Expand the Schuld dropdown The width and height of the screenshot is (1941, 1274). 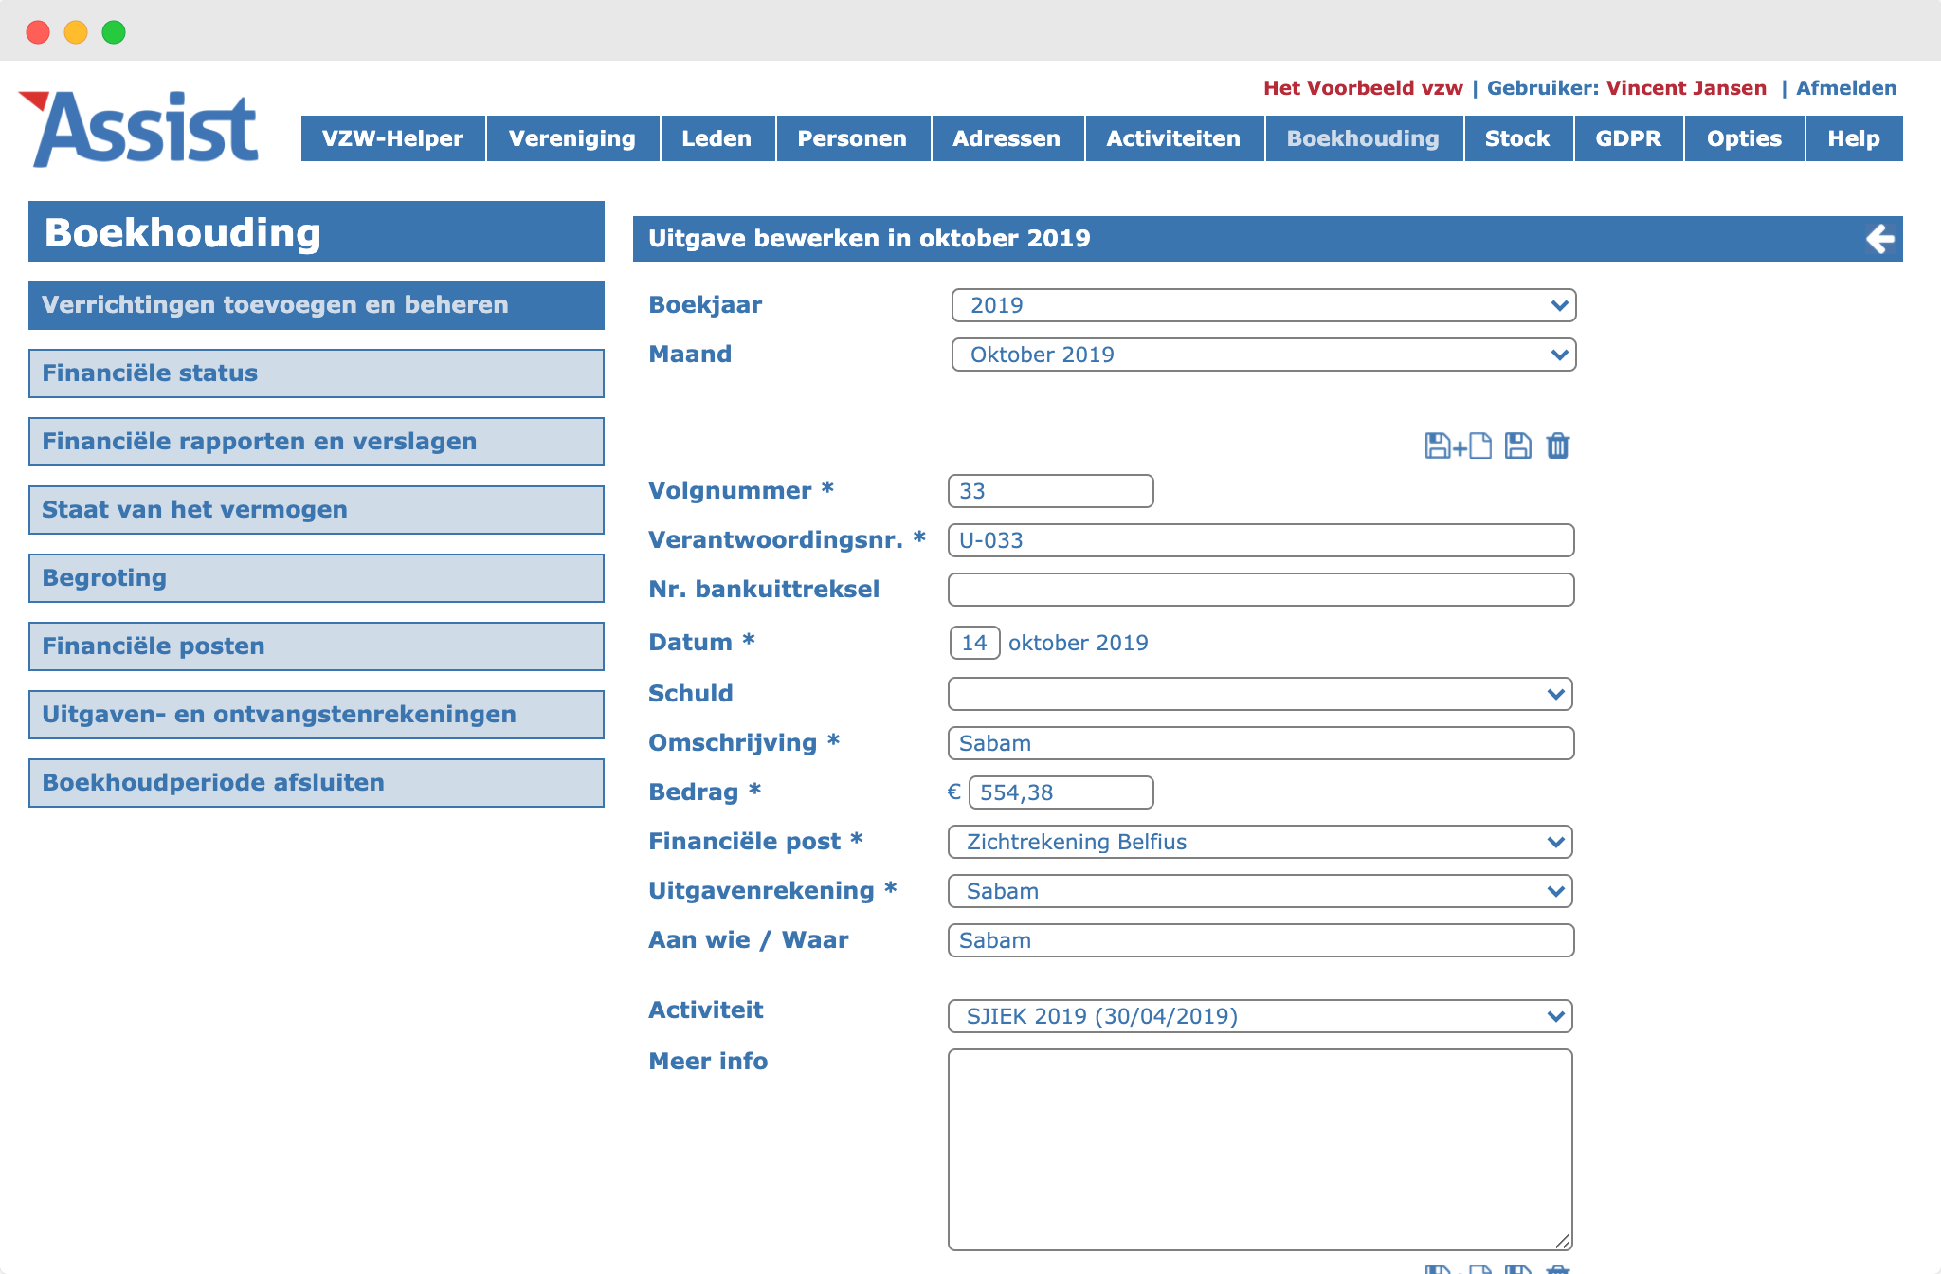pyautogui.click(x=1261, y=694)
